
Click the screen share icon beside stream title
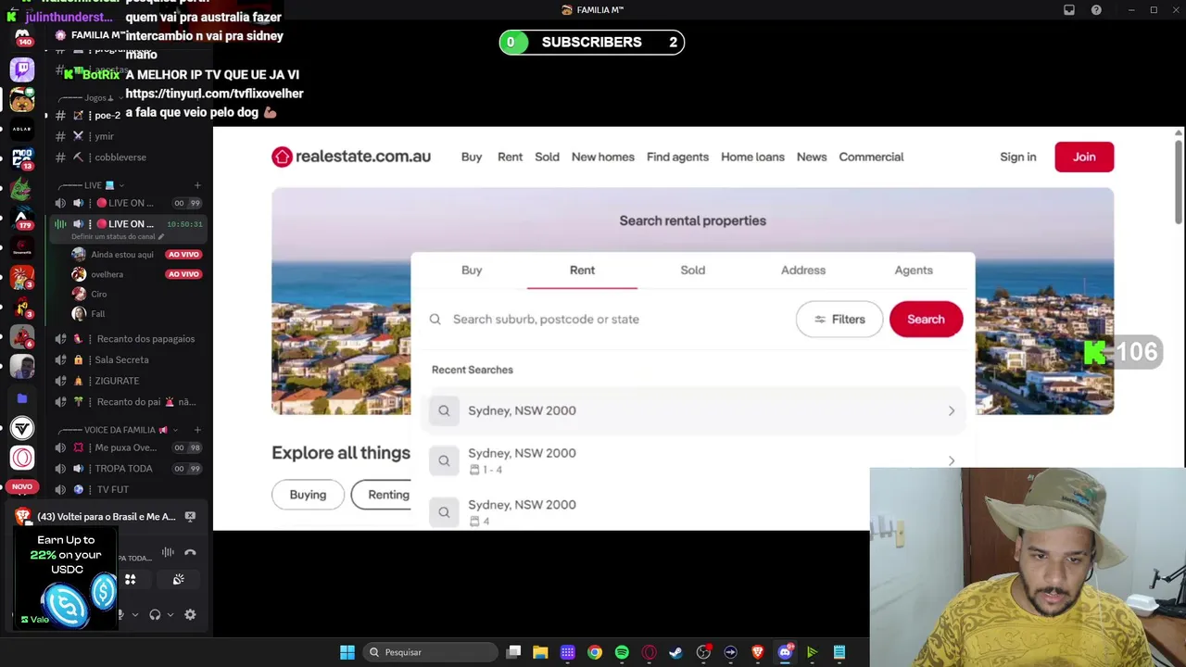[190, 516]
